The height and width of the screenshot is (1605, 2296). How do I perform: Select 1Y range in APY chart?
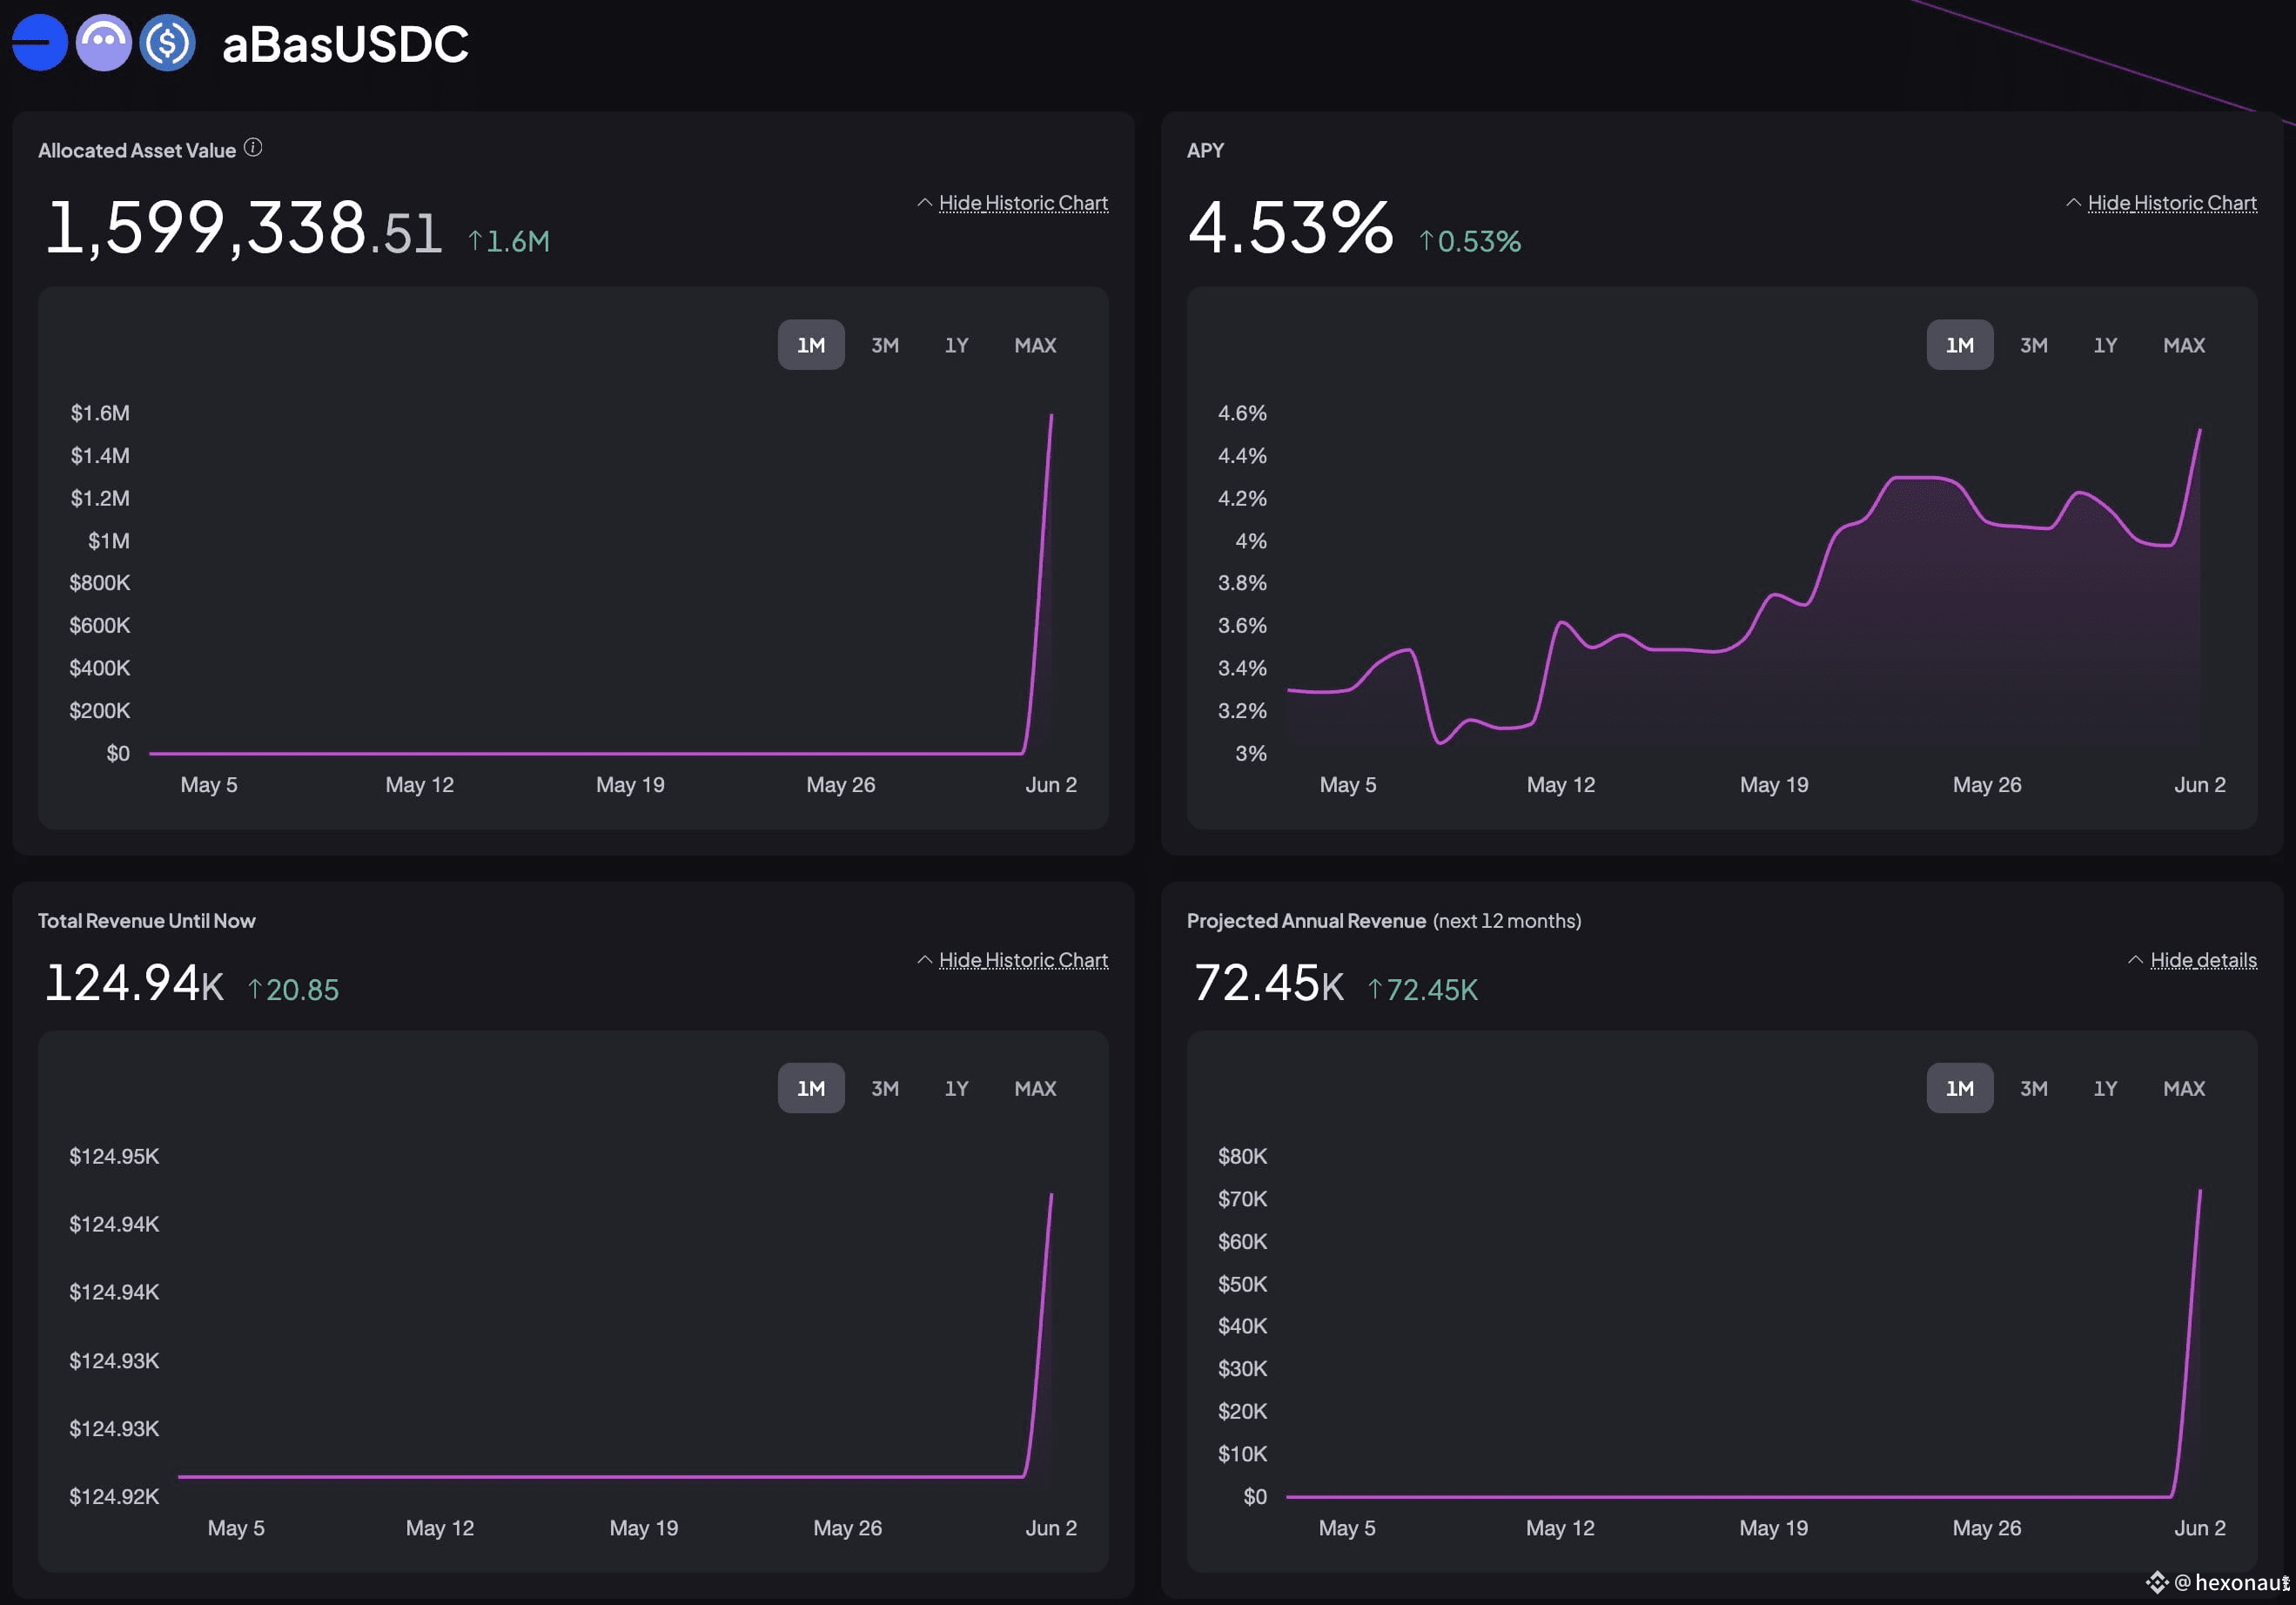[x=2106, y=345]
